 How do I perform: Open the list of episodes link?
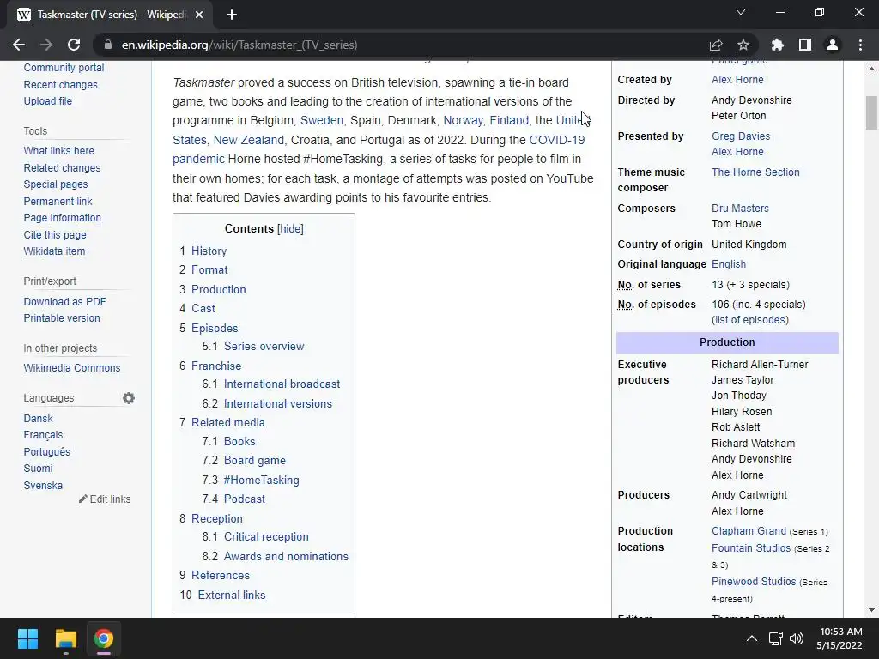(x=750, y=320)
